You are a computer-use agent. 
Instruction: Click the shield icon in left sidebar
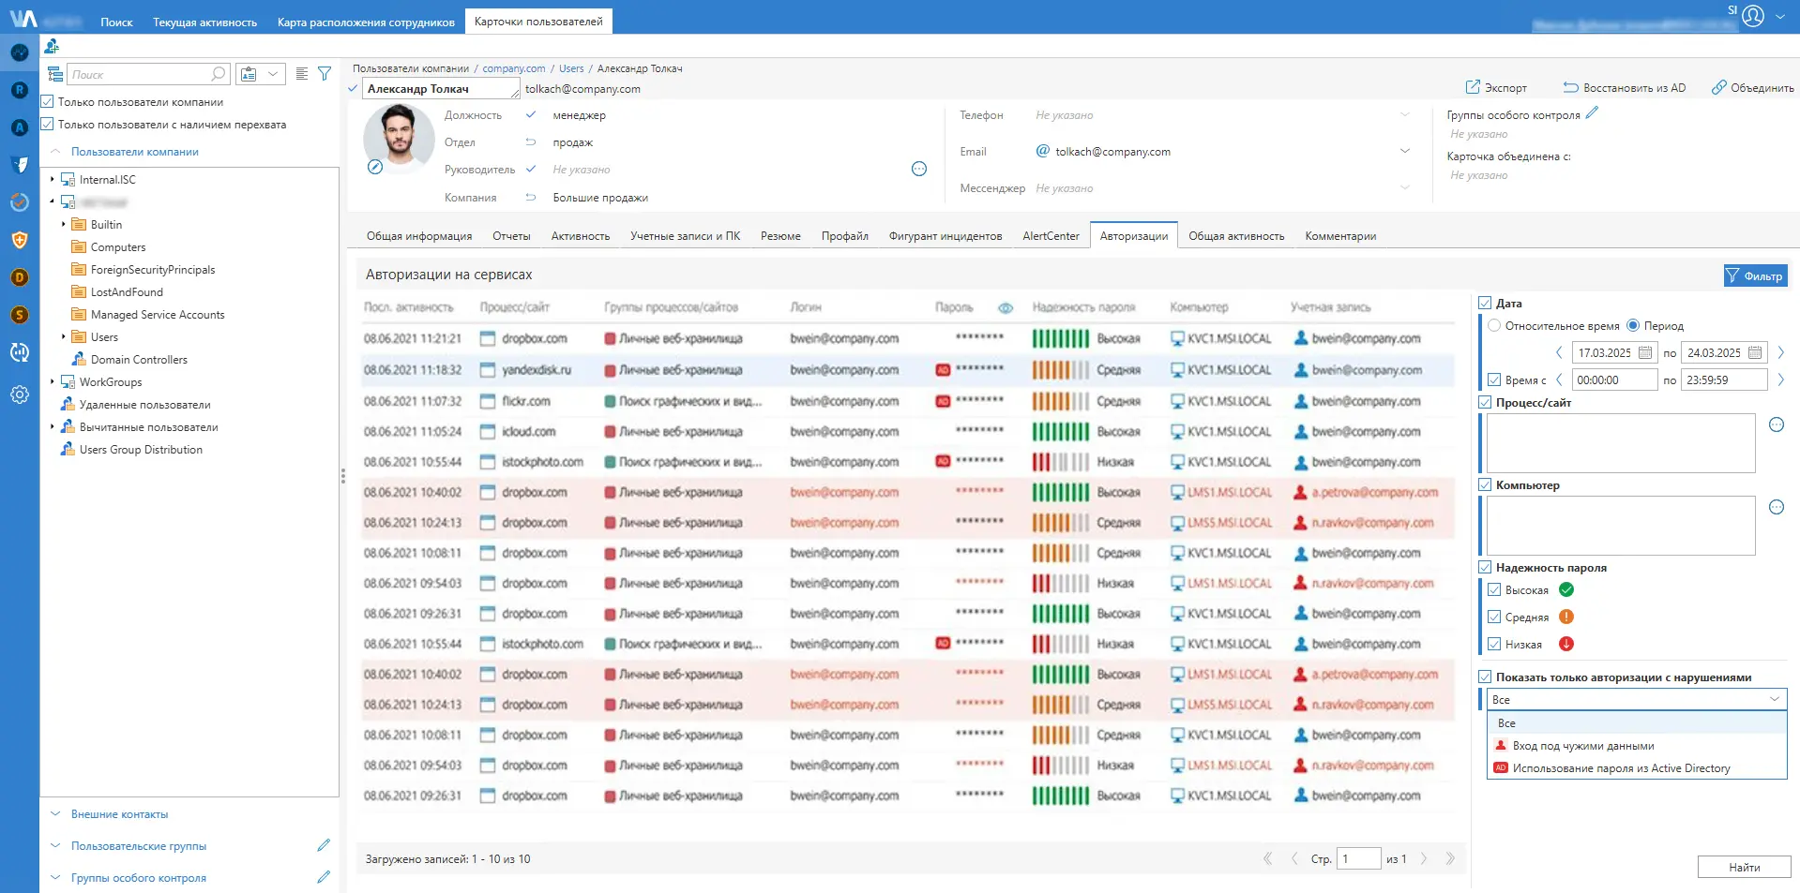click(20, 240)
